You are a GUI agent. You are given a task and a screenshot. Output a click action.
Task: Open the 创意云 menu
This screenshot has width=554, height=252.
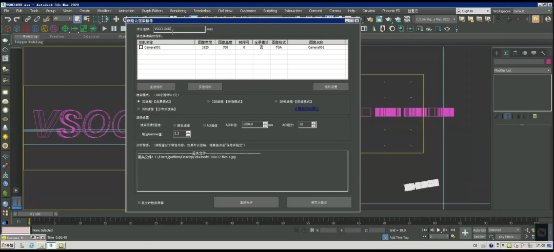[x=412, y=11]
